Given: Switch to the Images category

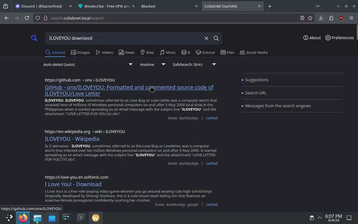Looking at the screenshot, I should [x=80, y=52].
